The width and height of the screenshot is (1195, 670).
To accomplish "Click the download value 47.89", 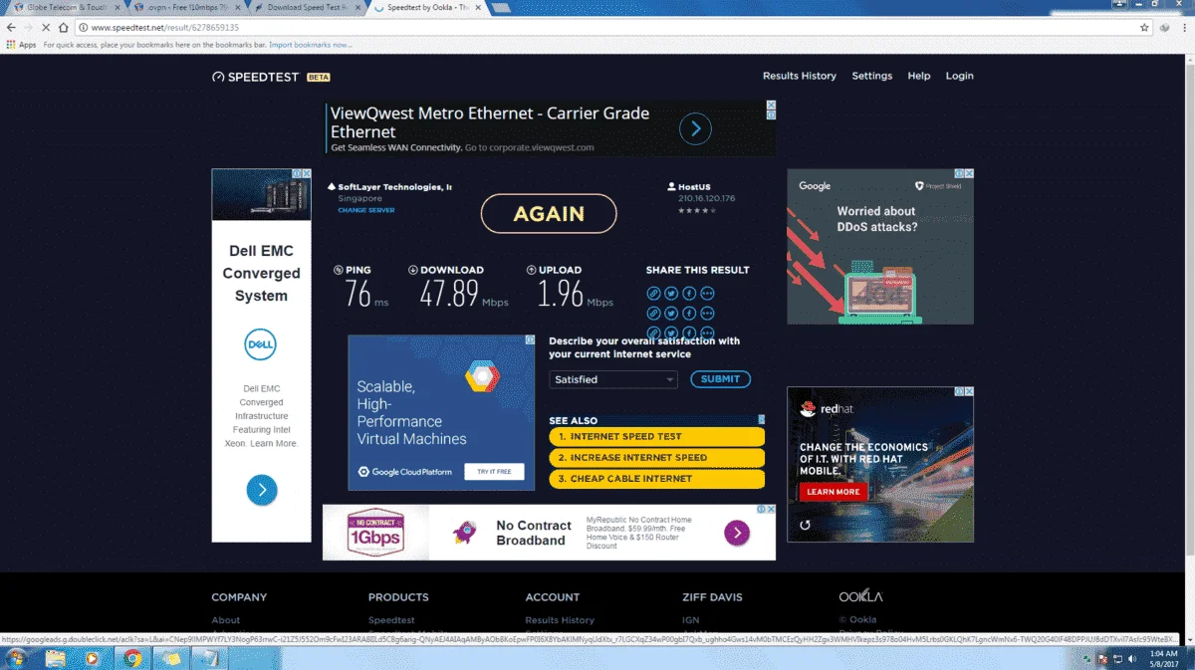I will click(449, 294).
